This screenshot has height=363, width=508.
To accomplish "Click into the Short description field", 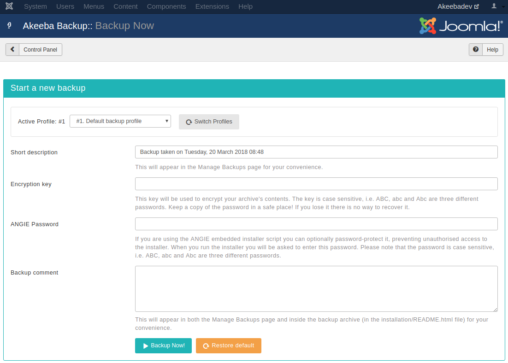I will (316, 152).
